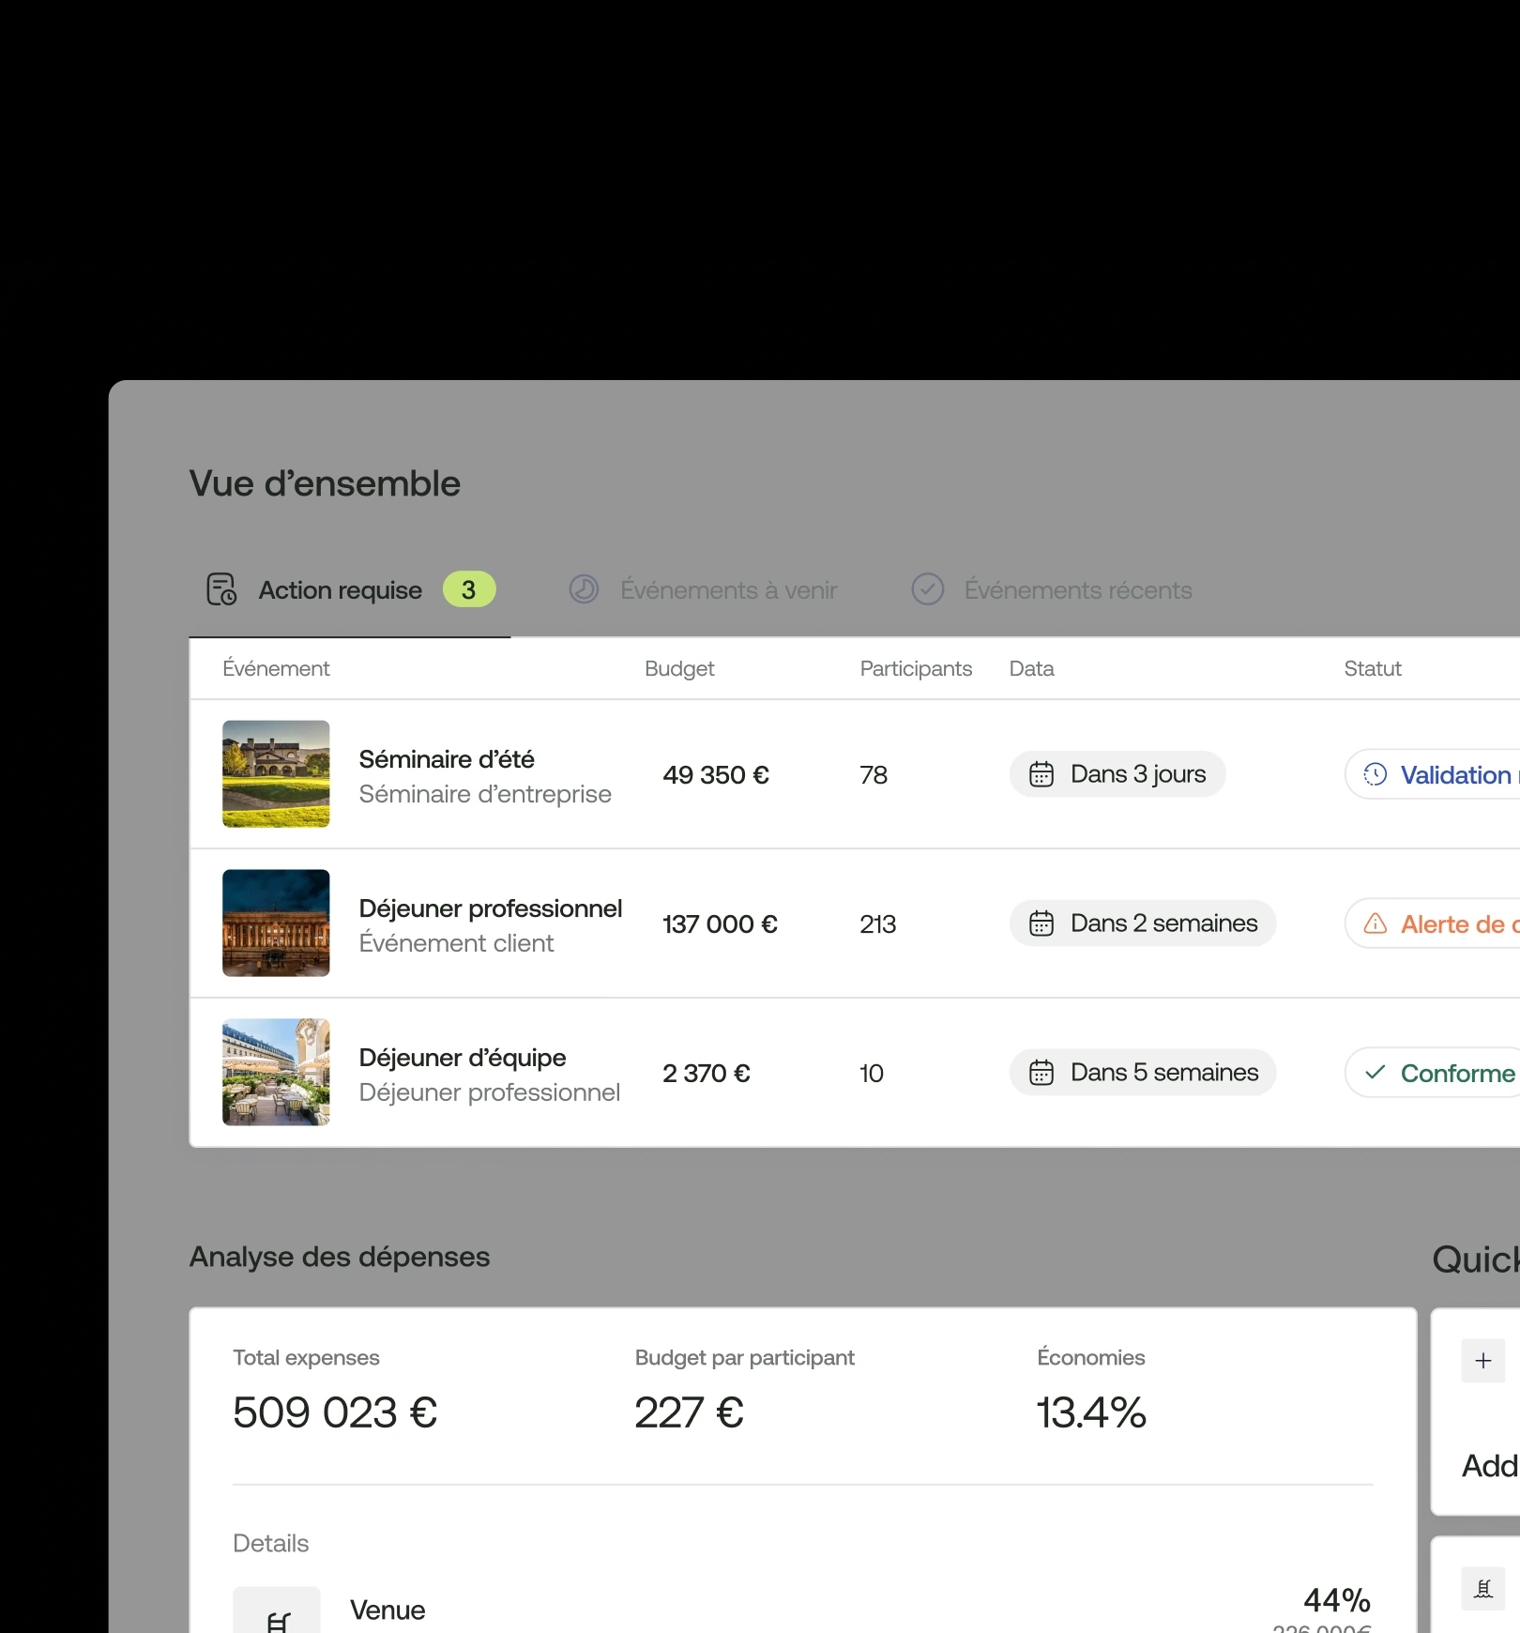Open the Événements récents tab
The height and width of the screenshot is (1633, 1520).
click(x=1078, y=590)
